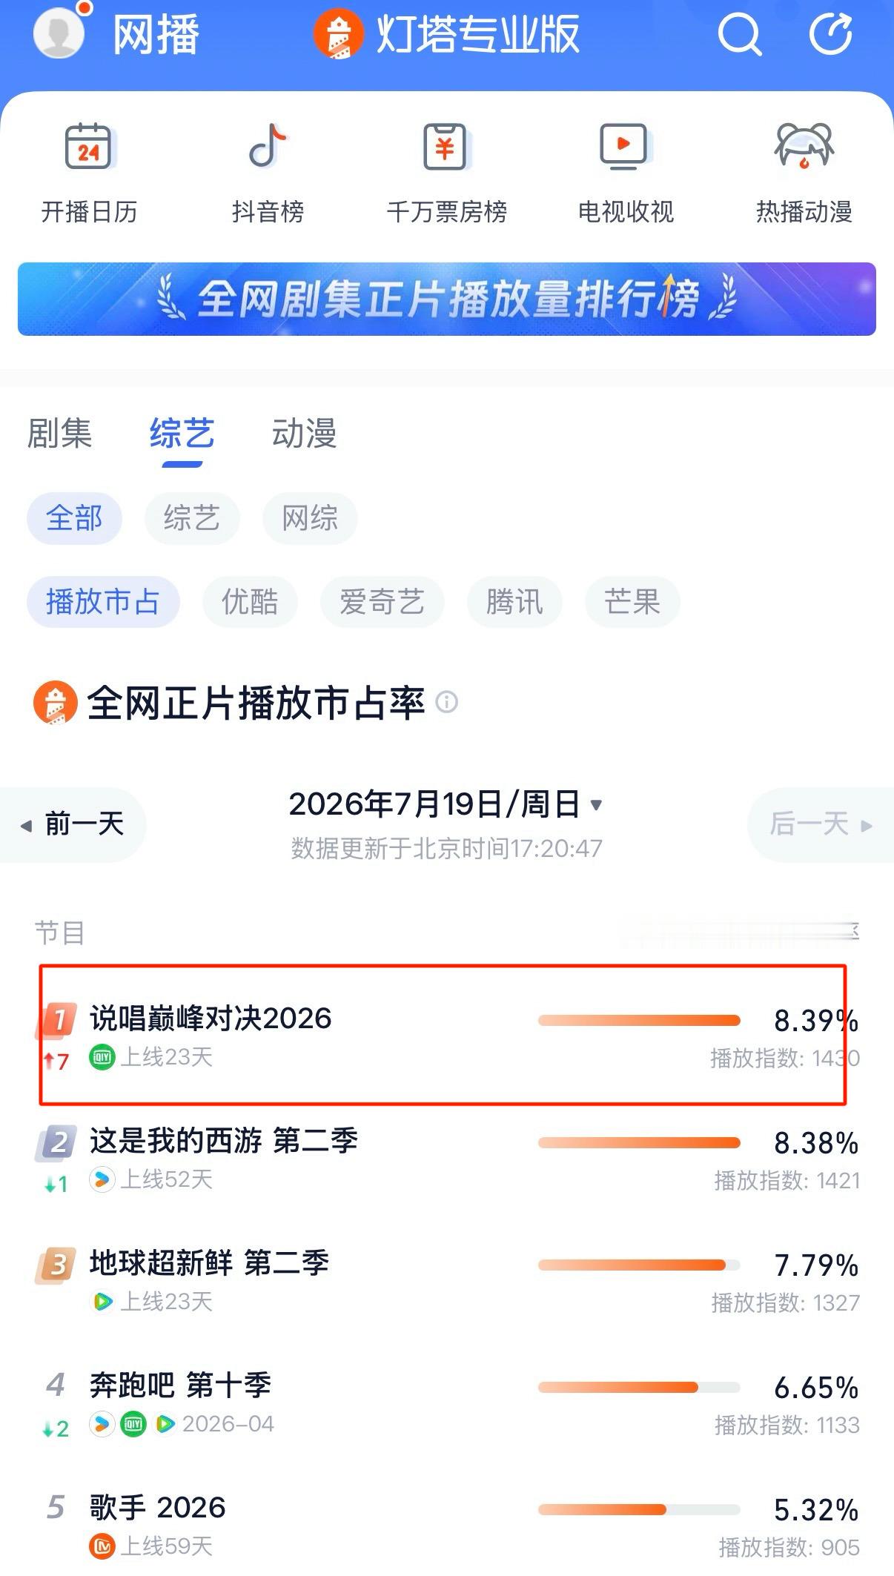Tap the share arrow icon

pyautogui.click(x=831, y=33)
